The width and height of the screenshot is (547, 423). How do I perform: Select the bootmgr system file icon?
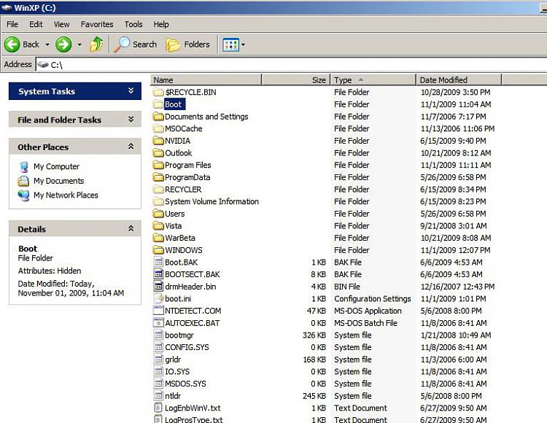[158, 335]
